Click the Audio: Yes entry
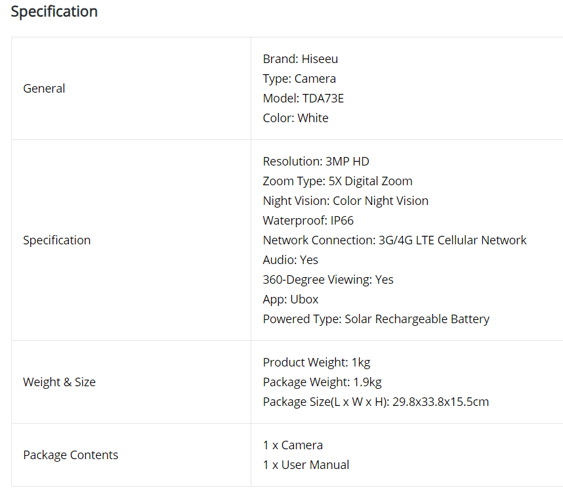Image resolution: width=563 pixels, height=490 pixels. (x=291, y=260)
